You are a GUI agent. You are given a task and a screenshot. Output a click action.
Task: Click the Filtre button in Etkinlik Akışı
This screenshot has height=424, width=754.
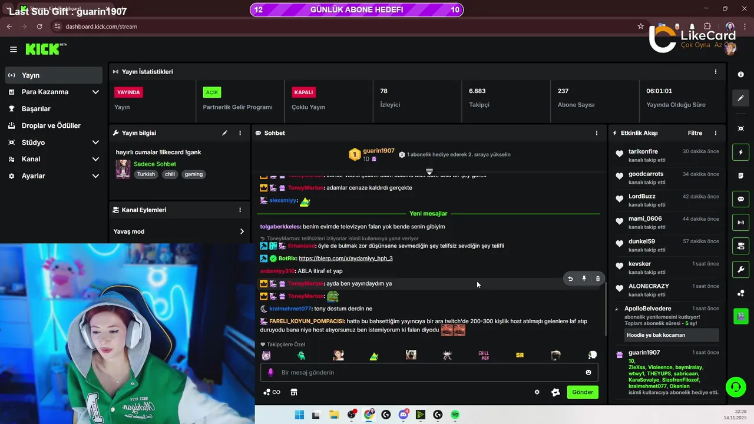click(x=695, y=133)
